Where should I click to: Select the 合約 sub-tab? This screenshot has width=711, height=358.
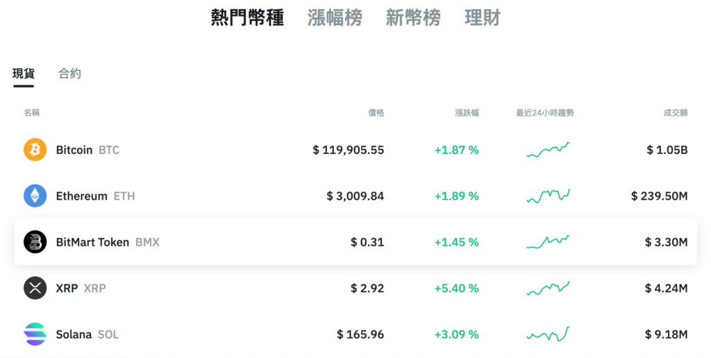coord(70,74)
